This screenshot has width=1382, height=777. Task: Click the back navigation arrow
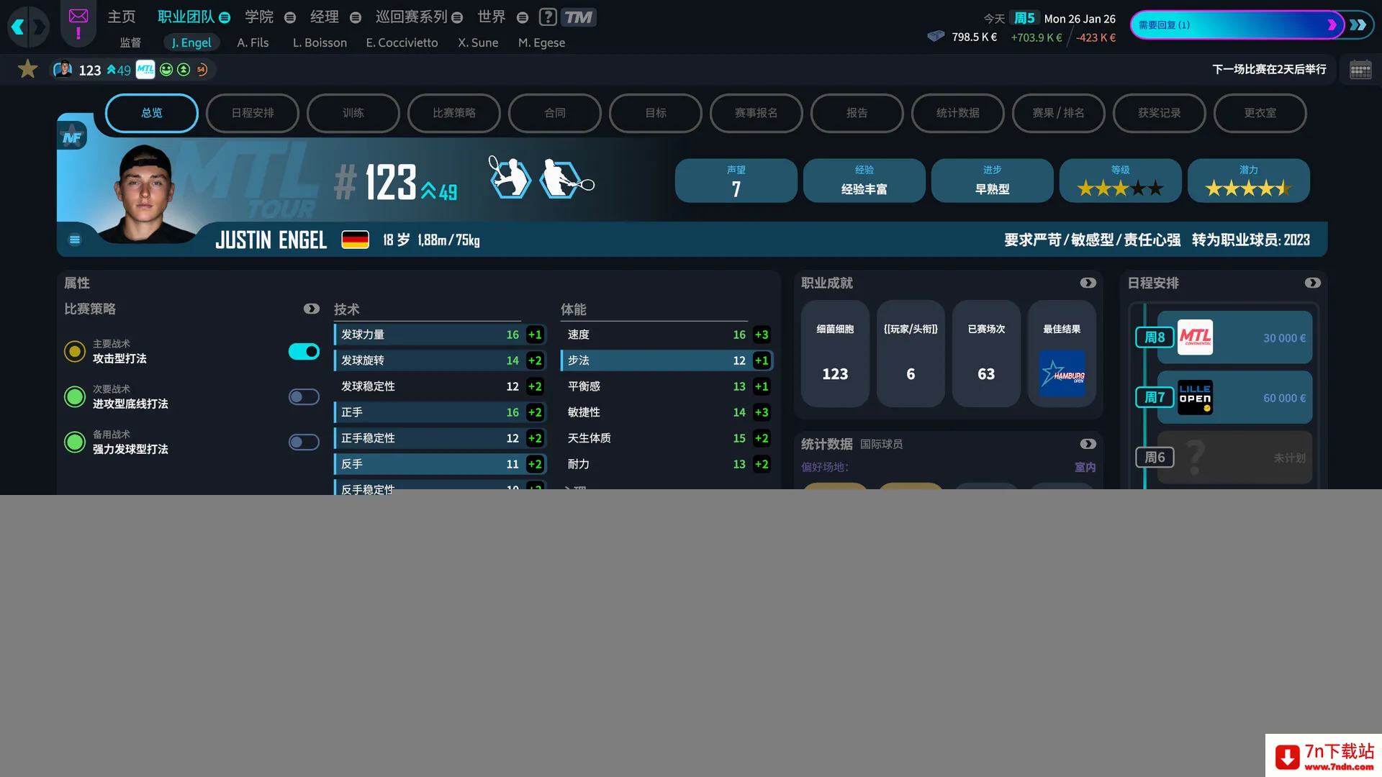coord(18,27)
